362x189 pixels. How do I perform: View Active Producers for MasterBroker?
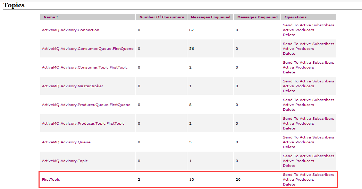[x=298, y=86]
